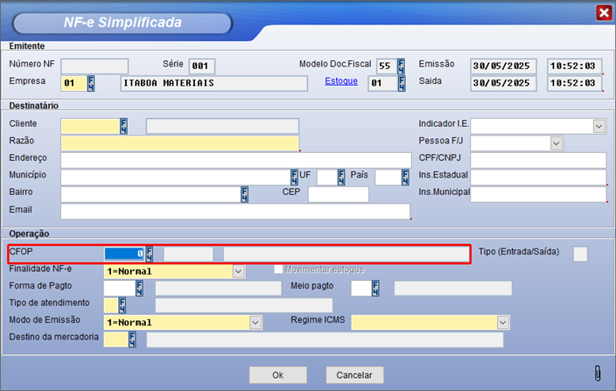
Task: Focus the Ins.Municipal field
Action: click(x=538, y=194)
